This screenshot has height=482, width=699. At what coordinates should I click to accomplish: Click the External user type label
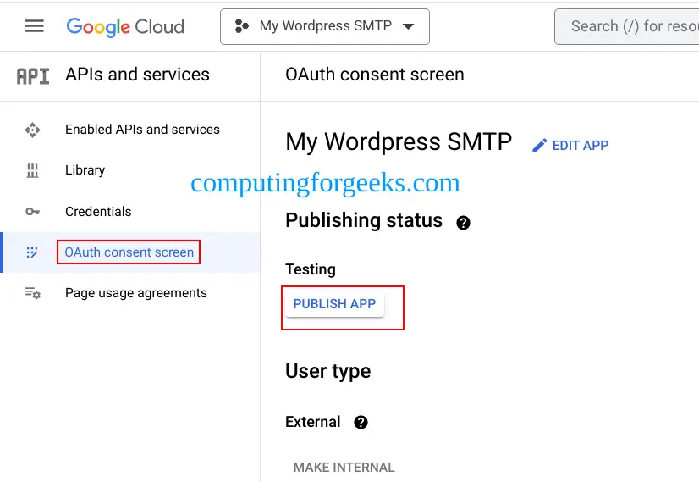[313, 422]
